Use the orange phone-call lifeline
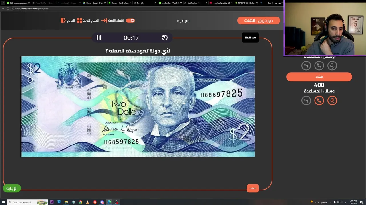 point(319,100)
